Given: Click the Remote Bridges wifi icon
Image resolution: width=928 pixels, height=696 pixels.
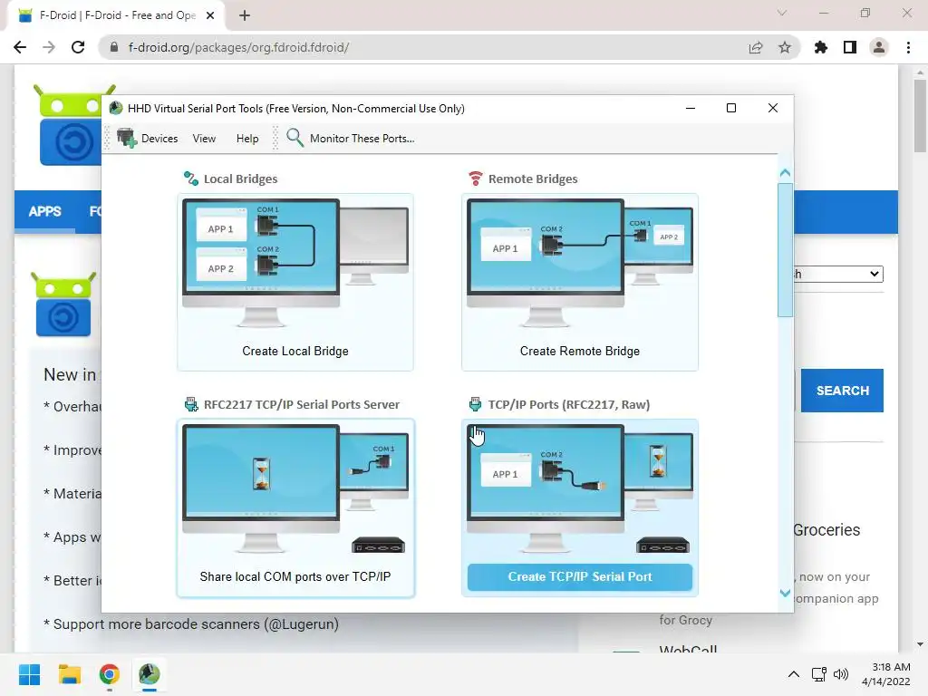Looking at the screenshot, I should point(475,179).
